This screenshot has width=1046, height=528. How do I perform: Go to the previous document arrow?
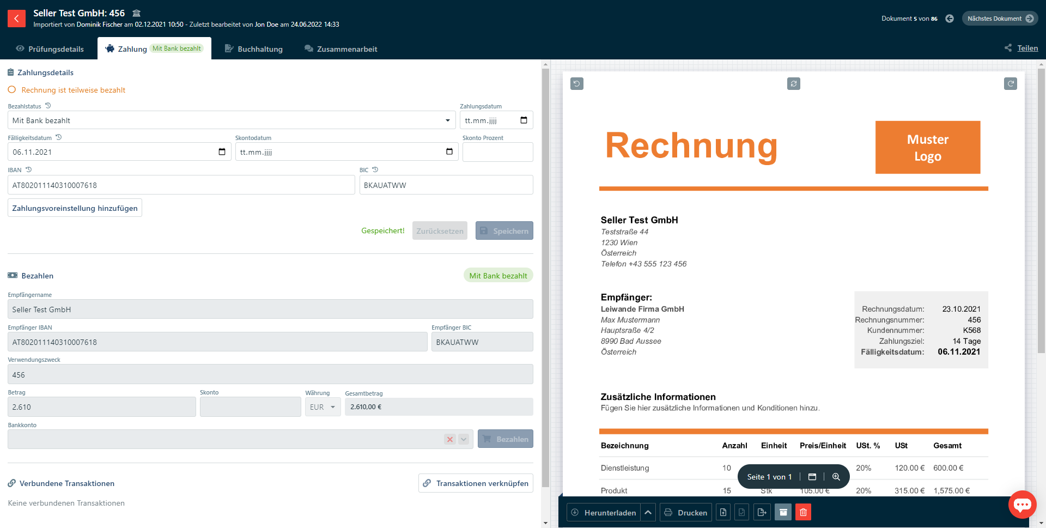950,19
